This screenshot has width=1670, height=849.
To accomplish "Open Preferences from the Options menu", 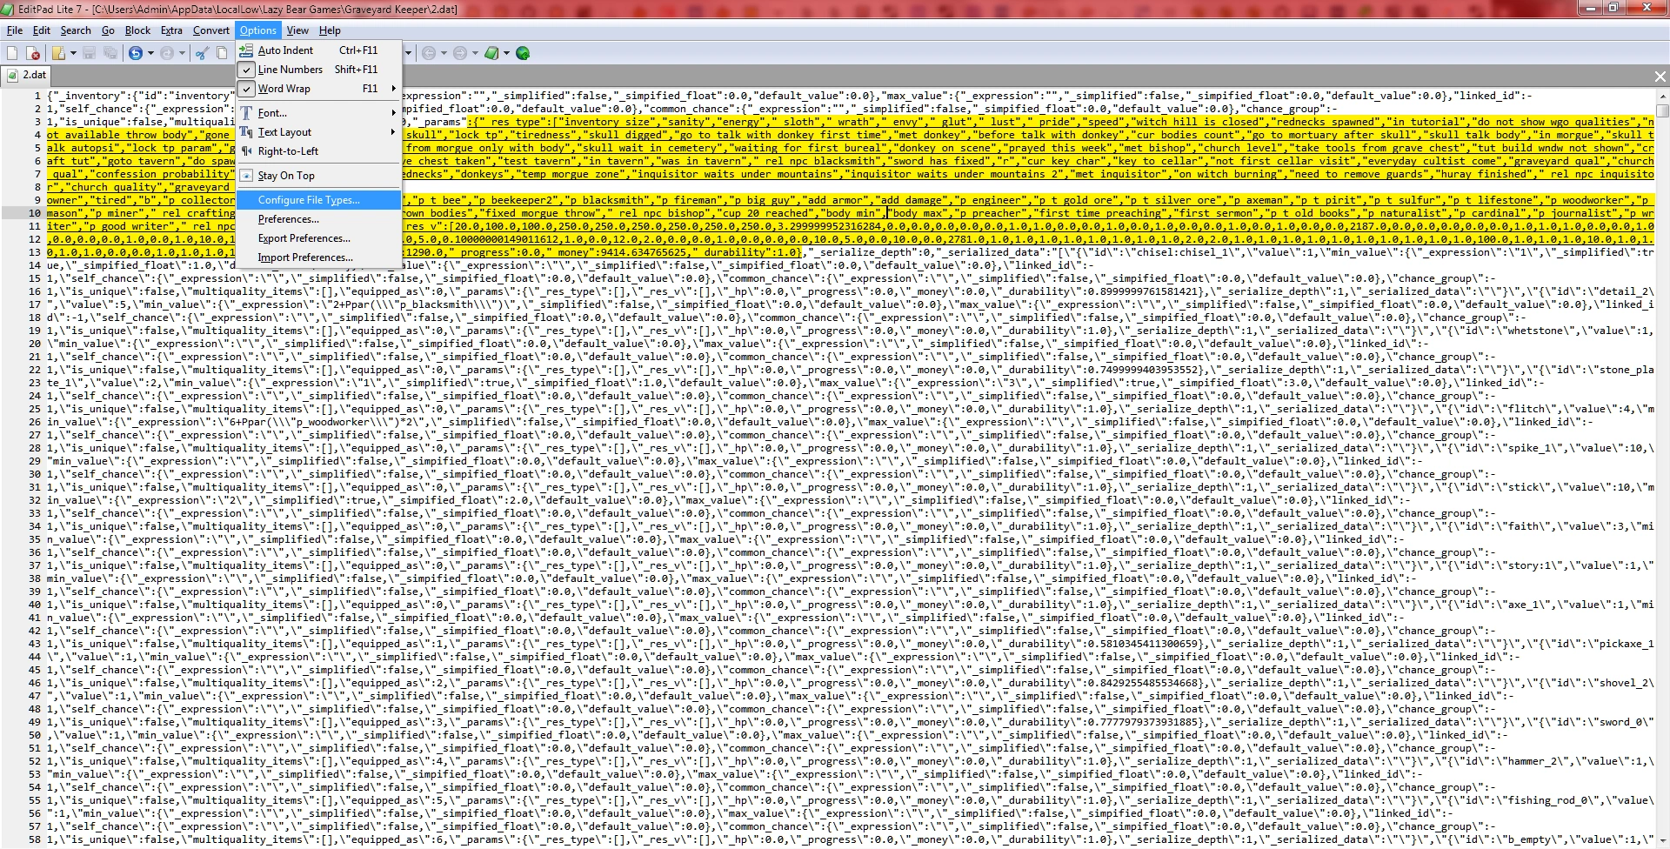I will [x=318, y=219].
